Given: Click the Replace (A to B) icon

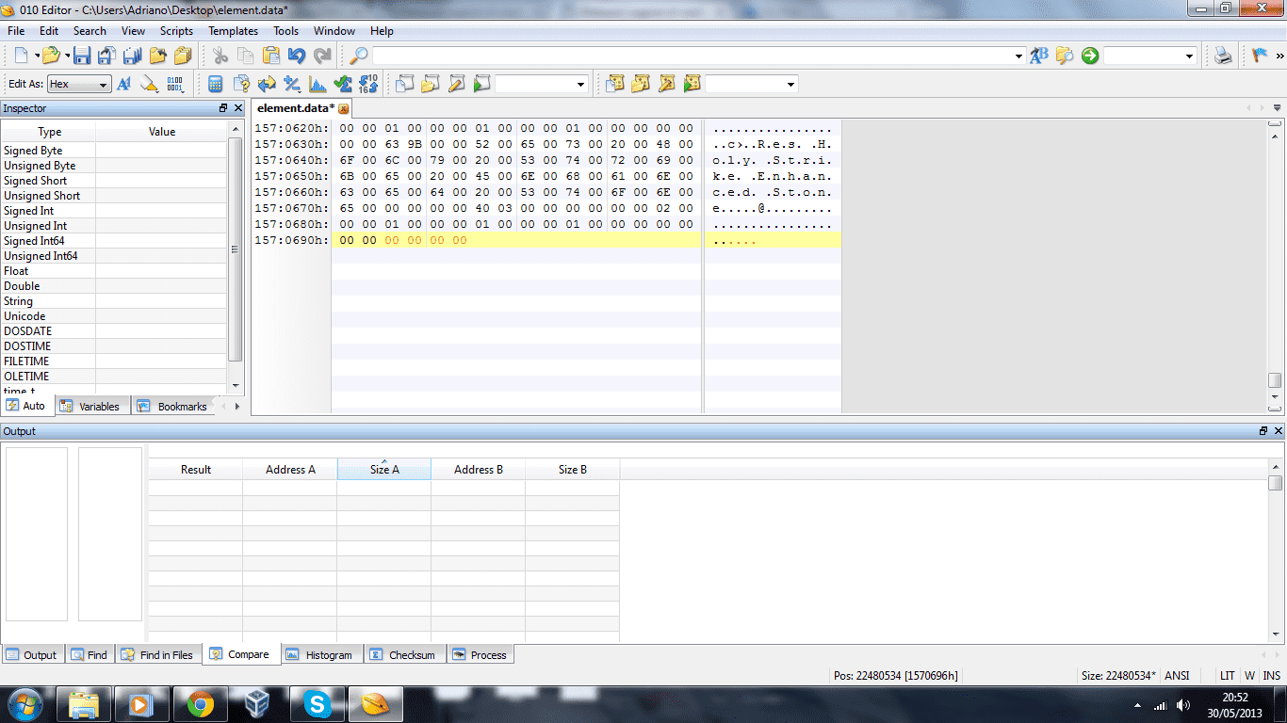Looking at the screenshot, I should click(x=1038, y=56).
